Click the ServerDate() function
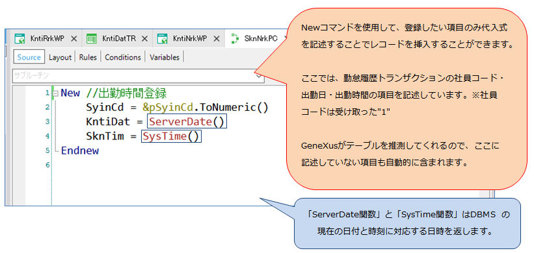Screen dimensions: 534x253 (x=187, y=122)
